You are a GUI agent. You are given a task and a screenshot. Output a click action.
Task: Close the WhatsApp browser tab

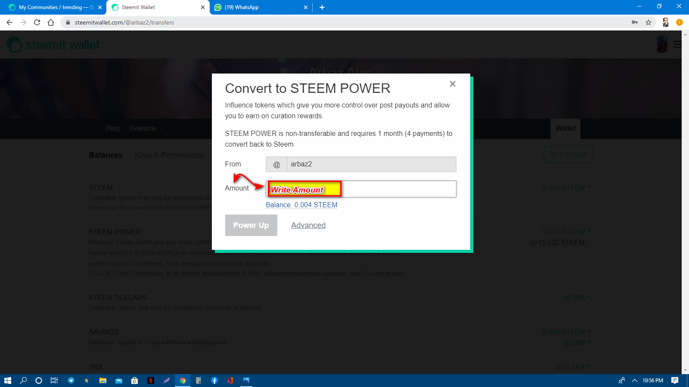point(306,7)
